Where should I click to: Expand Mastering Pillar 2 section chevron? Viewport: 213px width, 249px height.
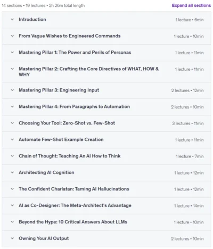(x=12, y=69)
